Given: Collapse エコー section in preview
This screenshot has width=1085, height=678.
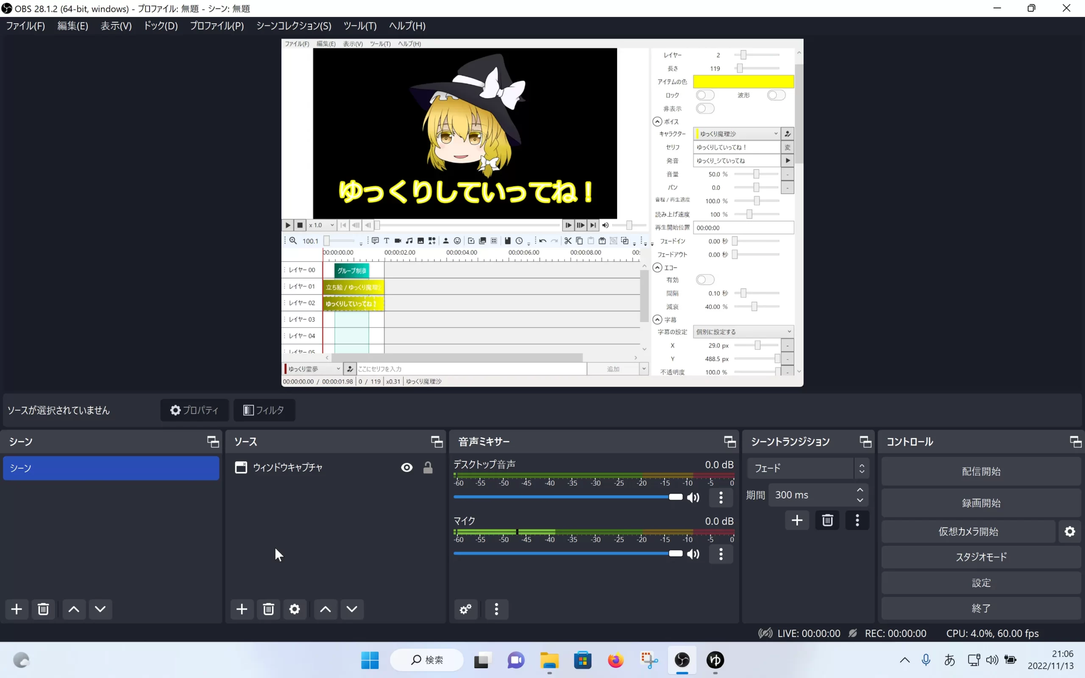Looking at the screenshot, I should click(657, 268).
